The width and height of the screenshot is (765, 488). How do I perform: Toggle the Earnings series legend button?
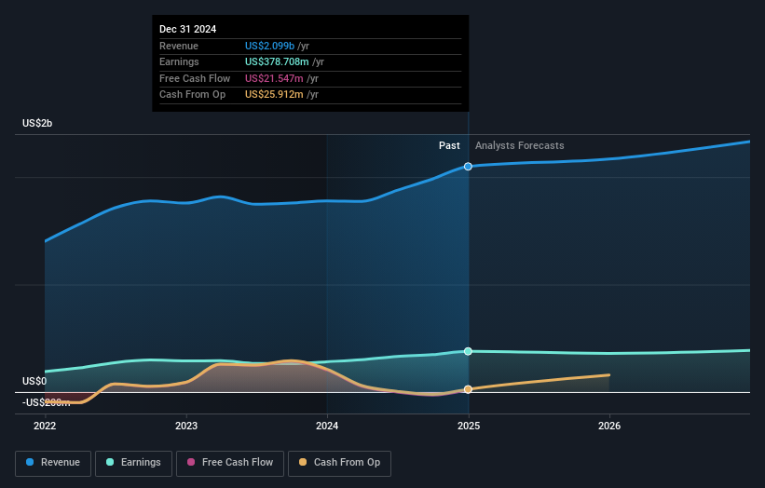(x=133, y=463)
